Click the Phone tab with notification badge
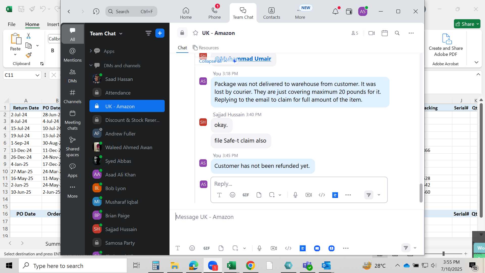The height and width of the screenshot is (273, 485). (214, 13)
